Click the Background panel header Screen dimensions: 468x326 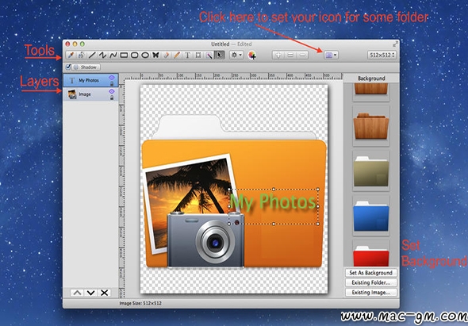coord(371,79)
